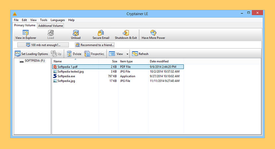Select SOFTPEDIA (F:) in the tree
This screenshot has height=149, width=275.
[x=35, y=60]
